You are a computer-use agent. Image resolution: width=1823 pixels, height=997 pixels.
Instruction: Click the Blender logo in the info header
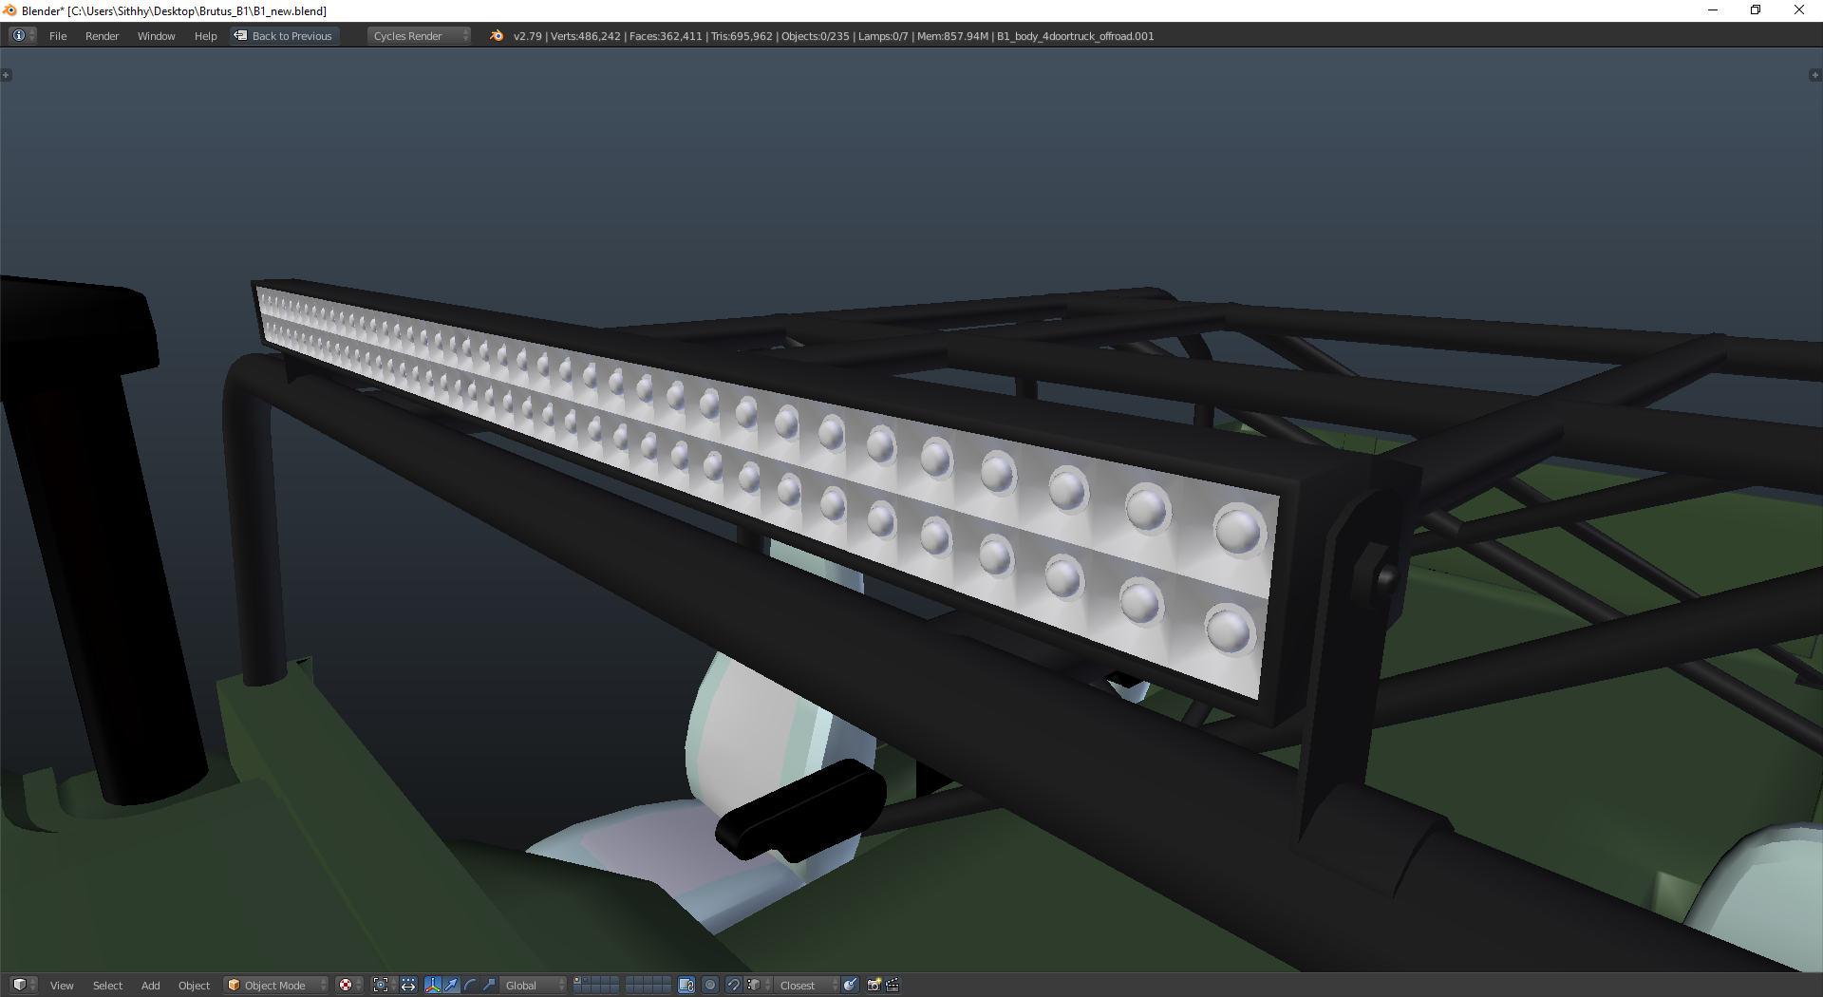[497, 36]
